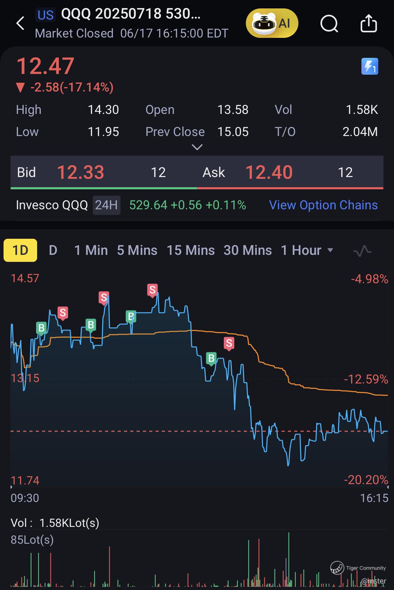Switch to the 15 Mins chart

191,250
